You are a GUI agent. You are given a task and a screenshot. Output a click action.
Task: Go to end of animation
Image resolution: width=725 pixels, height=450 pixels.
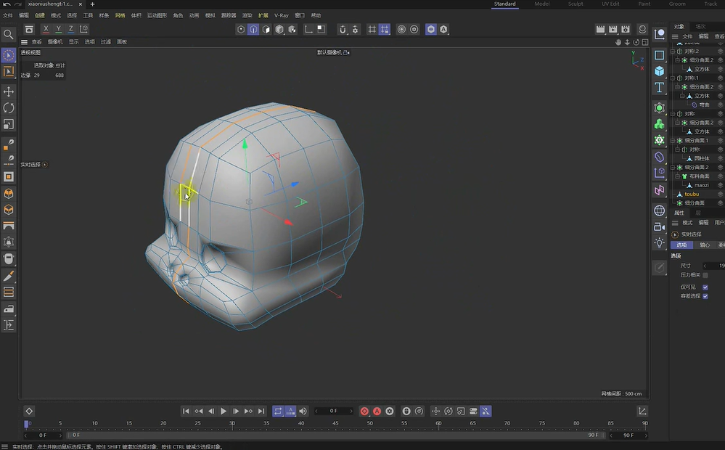(x=261, y=411)
